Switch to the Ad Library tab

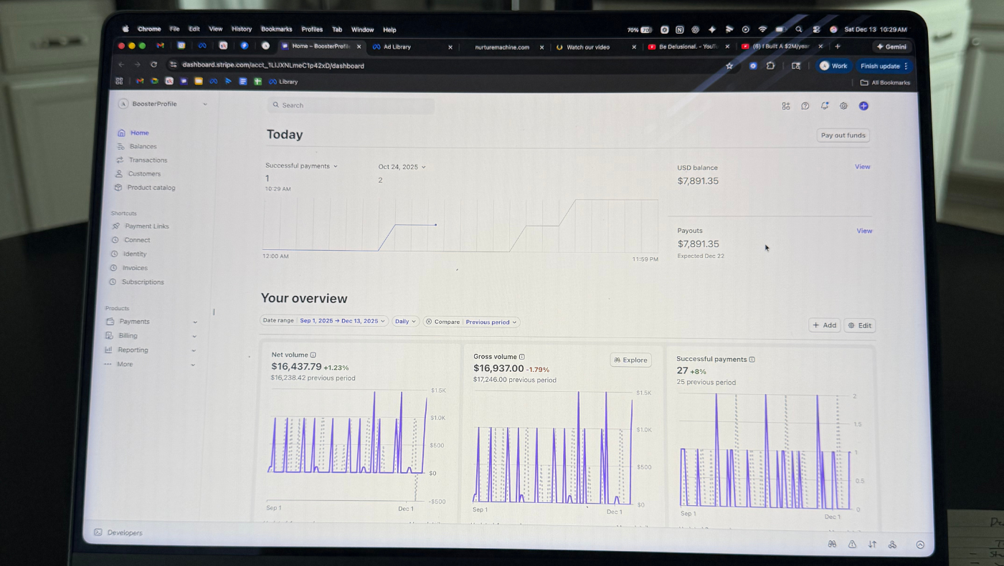(397, 47)
